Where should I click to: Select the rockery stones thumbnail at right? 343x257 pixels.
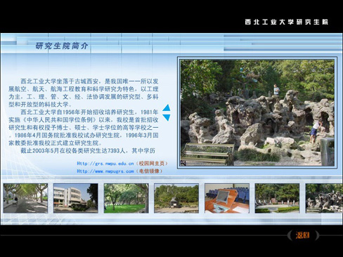[324, 198]
